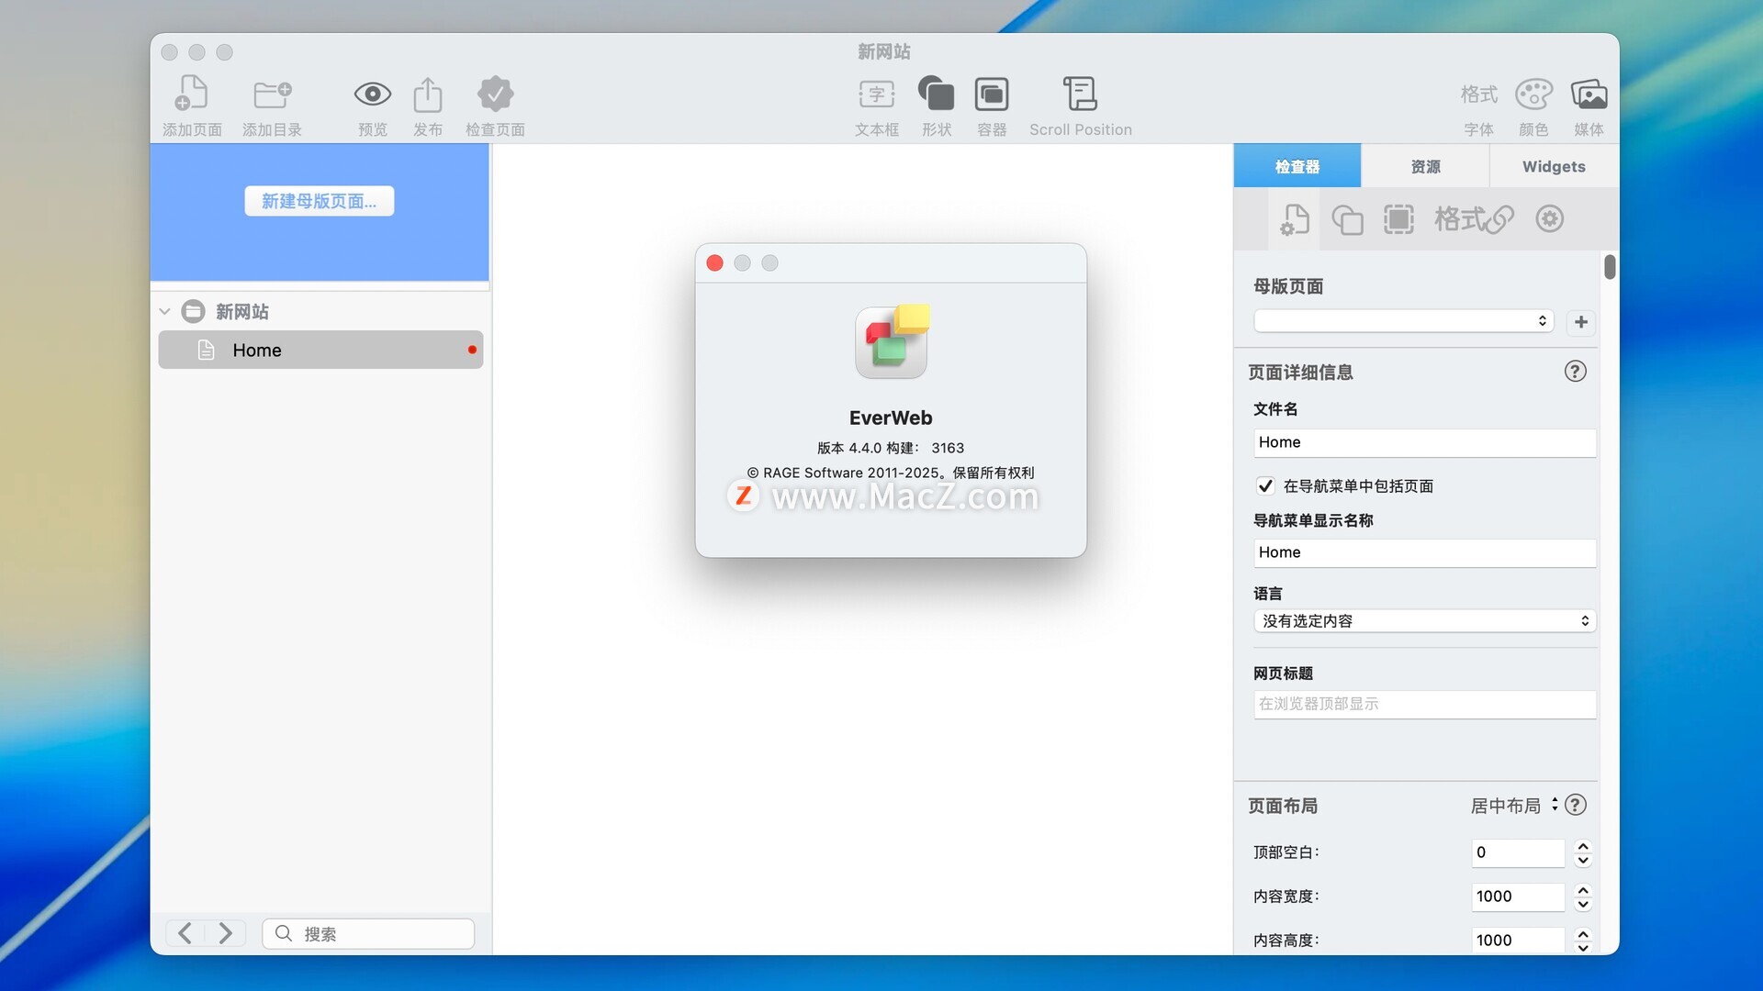The height and width of the screenshot is (991, 1763).
Task: Select the Hyperlinks chain inspector icon
Action: pos(1499,219)
